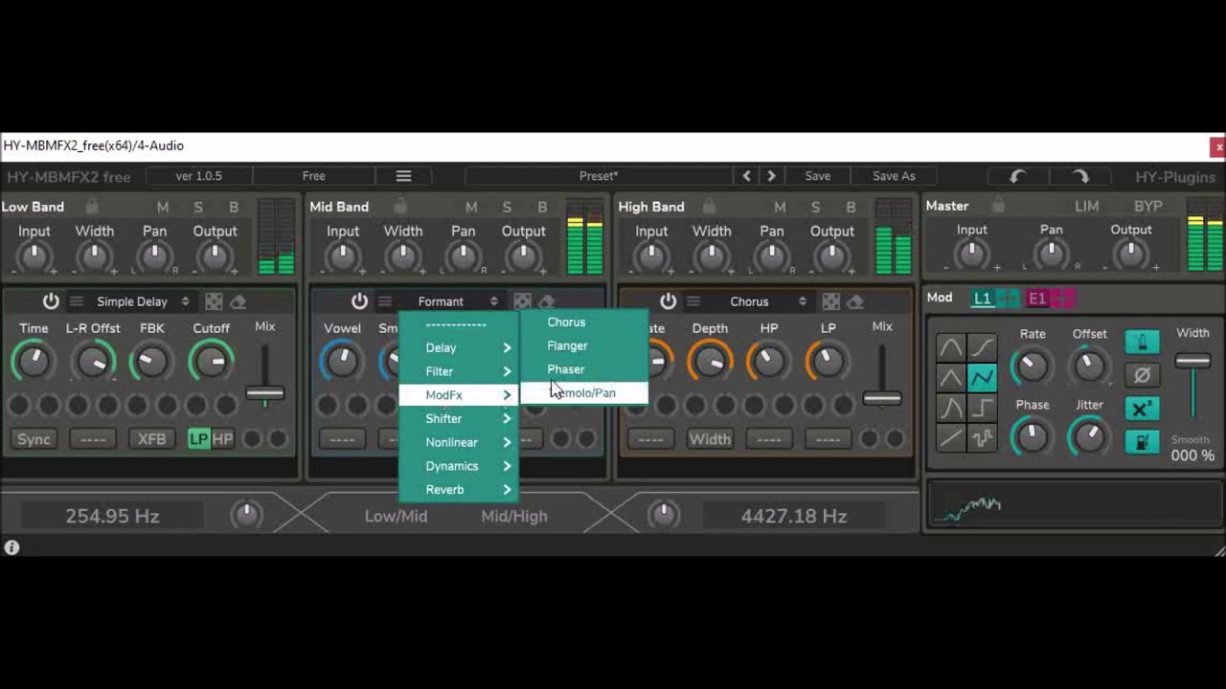Click the info icon at bottom left
Viewport: 1226px width, 689px height.
coord(11,547)
